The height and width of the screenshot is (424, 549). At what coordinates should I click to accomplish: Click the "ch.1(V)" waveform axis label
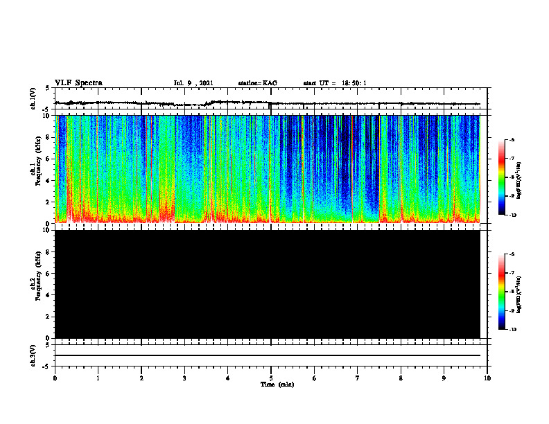(x=33, y=98)
